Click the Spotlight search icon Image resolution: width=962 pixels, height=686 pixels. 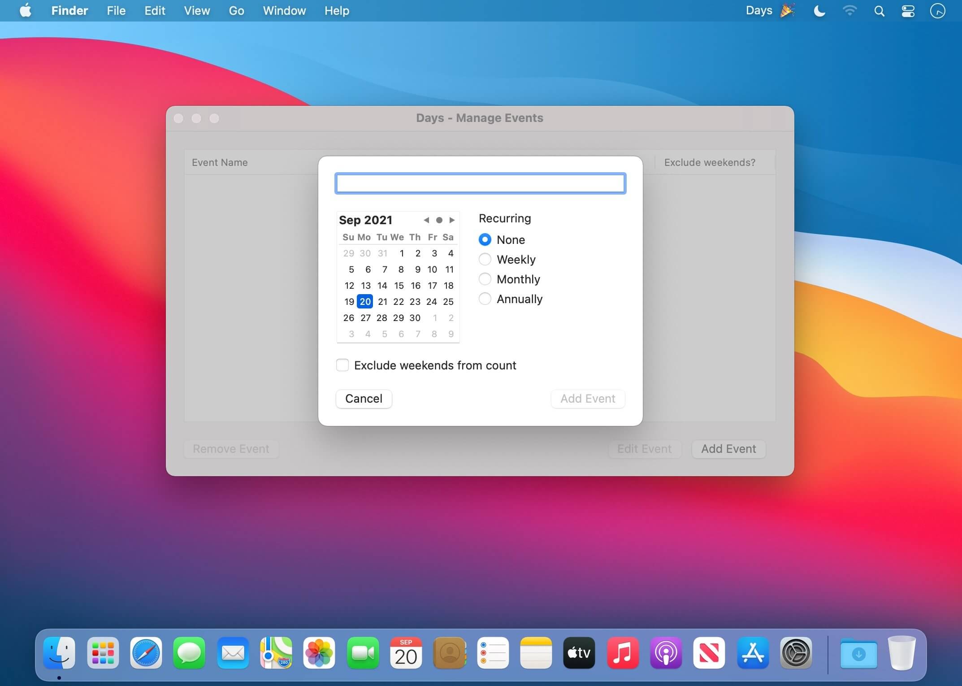click(879, 11)
